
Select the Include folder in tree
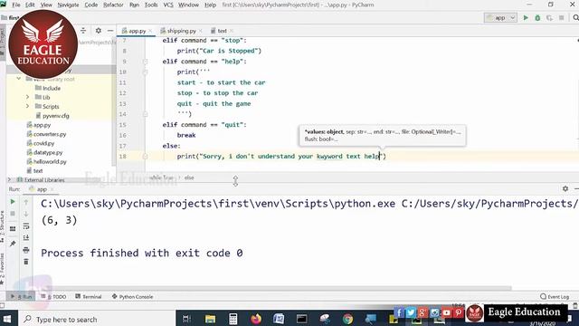pyautogui.click(x=48, y=88)
